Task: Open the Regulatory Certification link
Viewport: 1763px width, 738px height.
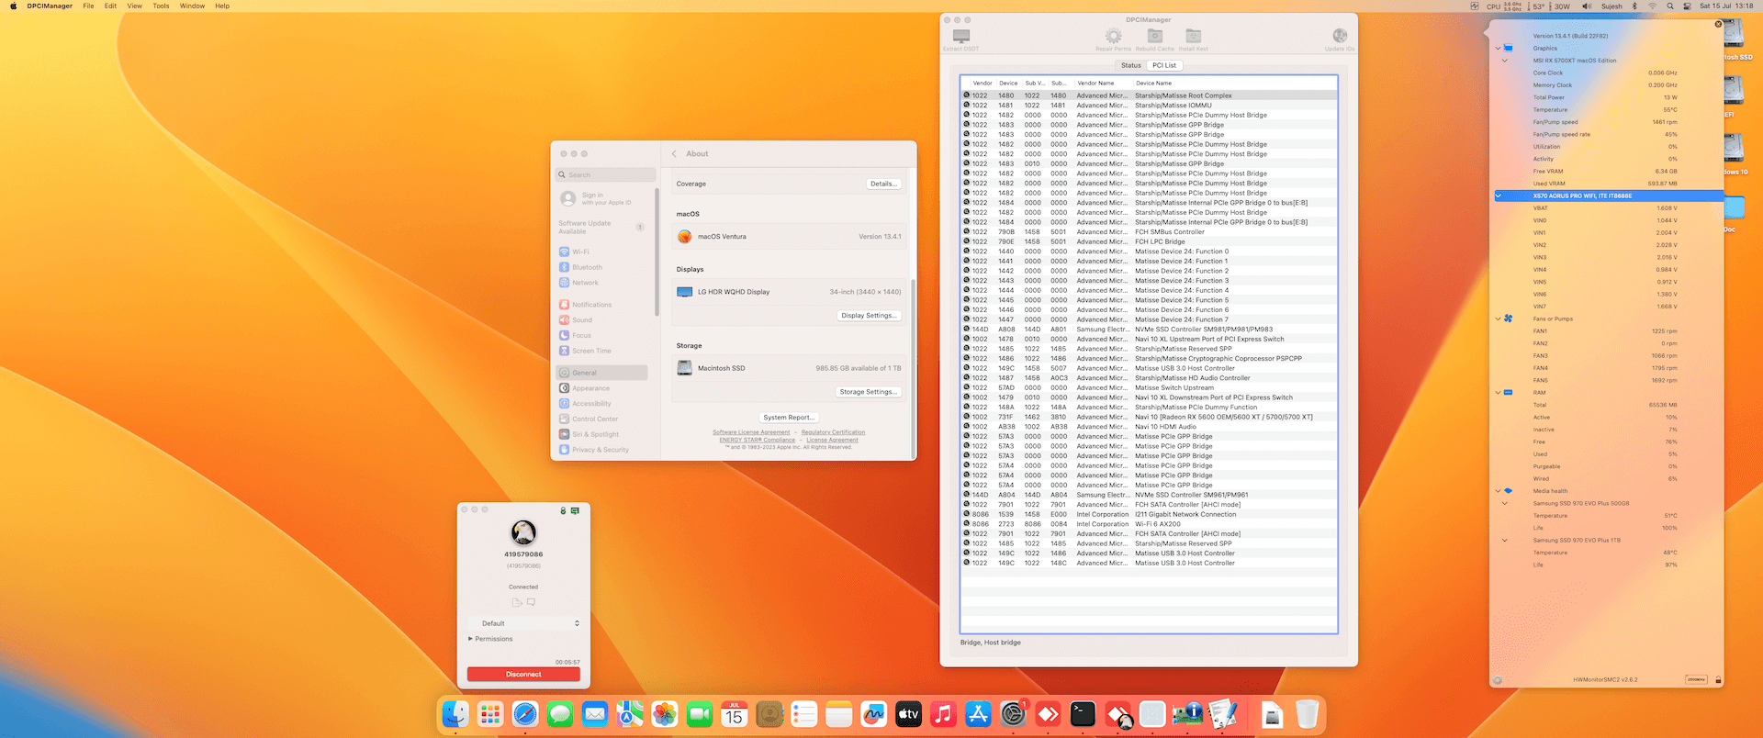Action: (x=833, y=432)
